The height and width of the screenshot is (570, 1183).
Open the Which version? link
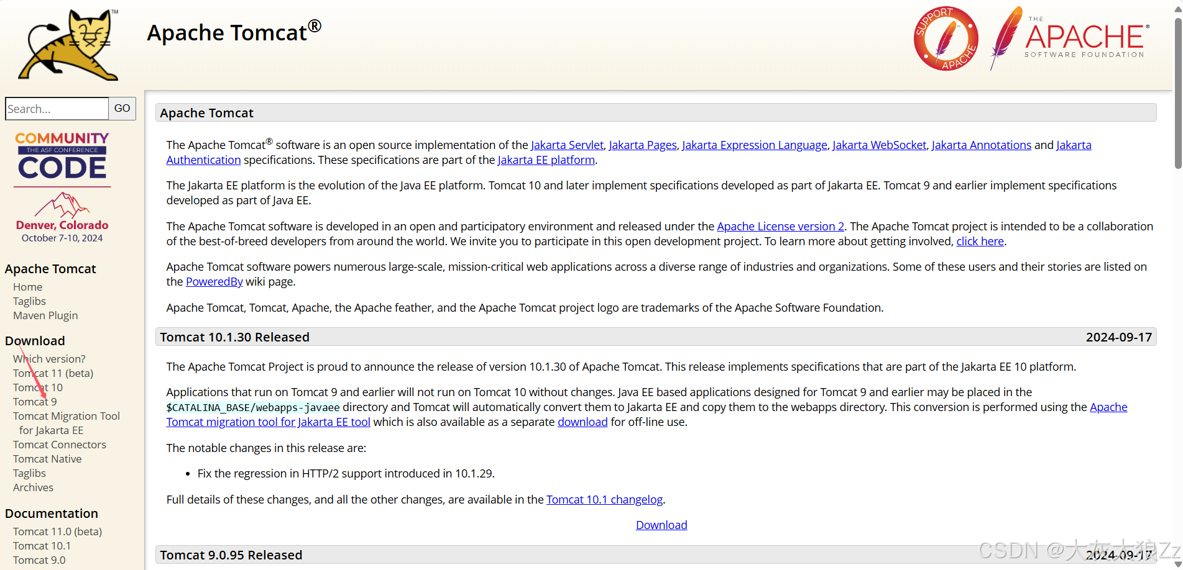pos(49,359)
